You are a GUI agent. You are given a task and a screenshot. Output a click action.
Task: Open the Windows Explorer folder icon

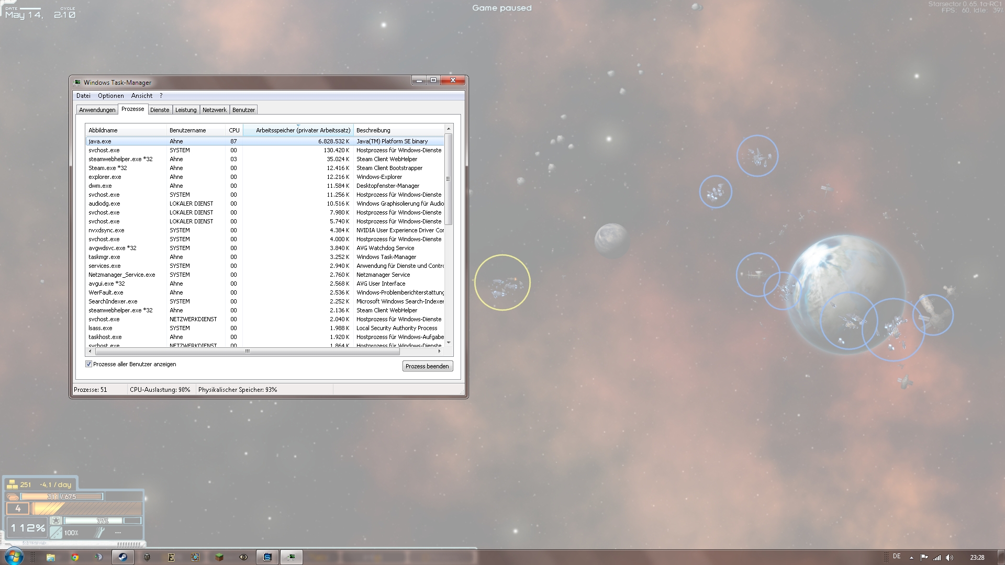point(51,557)
